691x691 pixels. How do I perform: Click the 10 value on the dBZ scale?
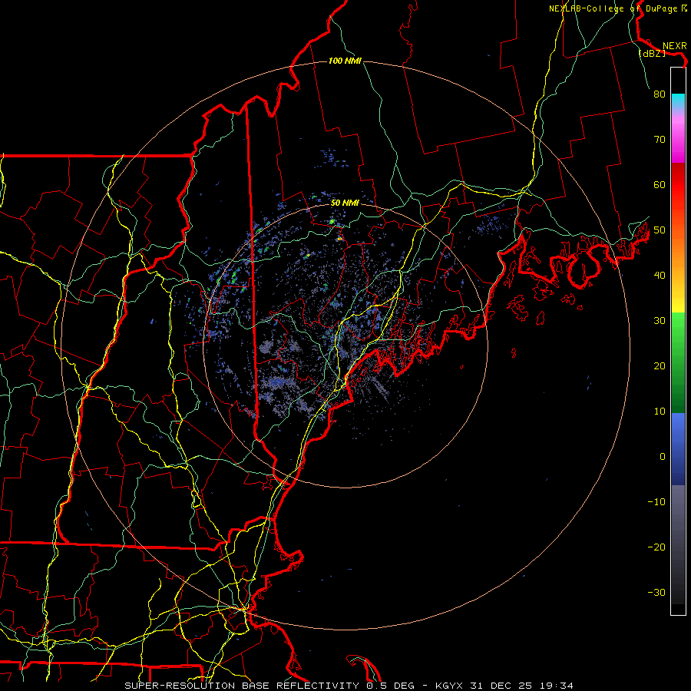pyautogui.click(x=660, y=412)
